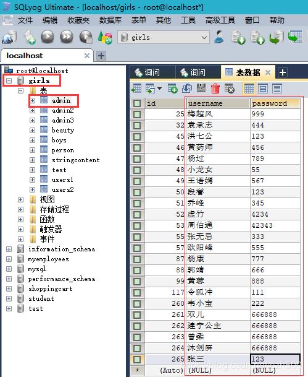Switch to the 表数据 tab
The height and width of the screenshot is (377, 308).
pos(248,72)
